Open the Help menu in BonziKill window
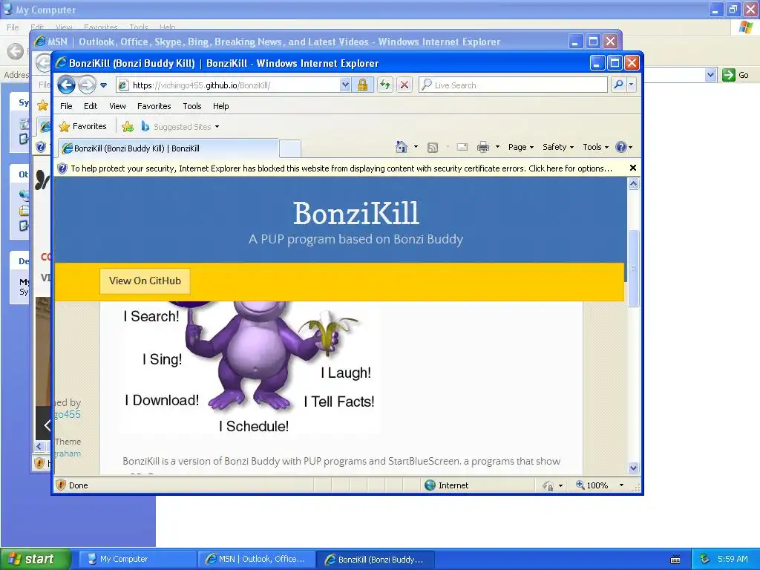 (x=220, y=106)
